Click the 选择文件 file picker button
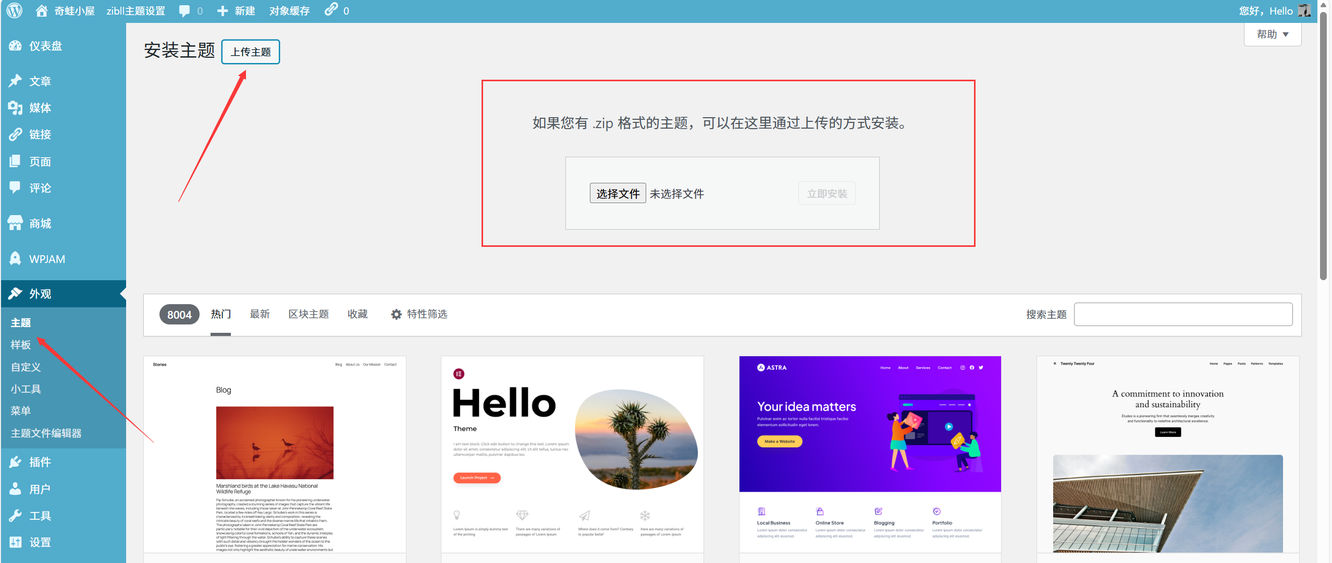Screen dimensions: 1332x563 [x=617, y=193]
